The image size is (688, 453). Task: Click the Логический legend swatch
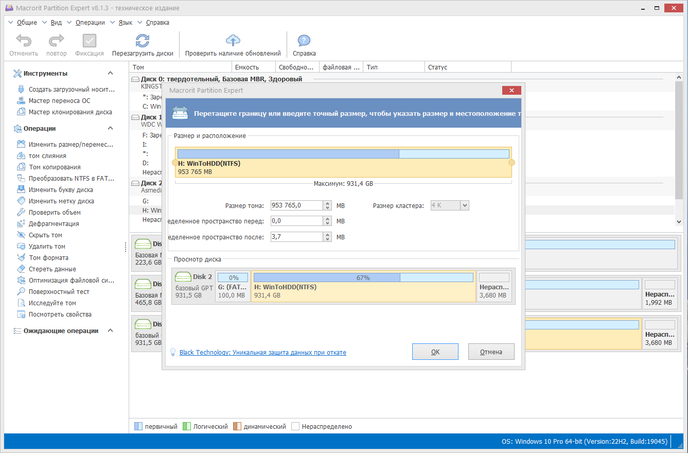187,426
